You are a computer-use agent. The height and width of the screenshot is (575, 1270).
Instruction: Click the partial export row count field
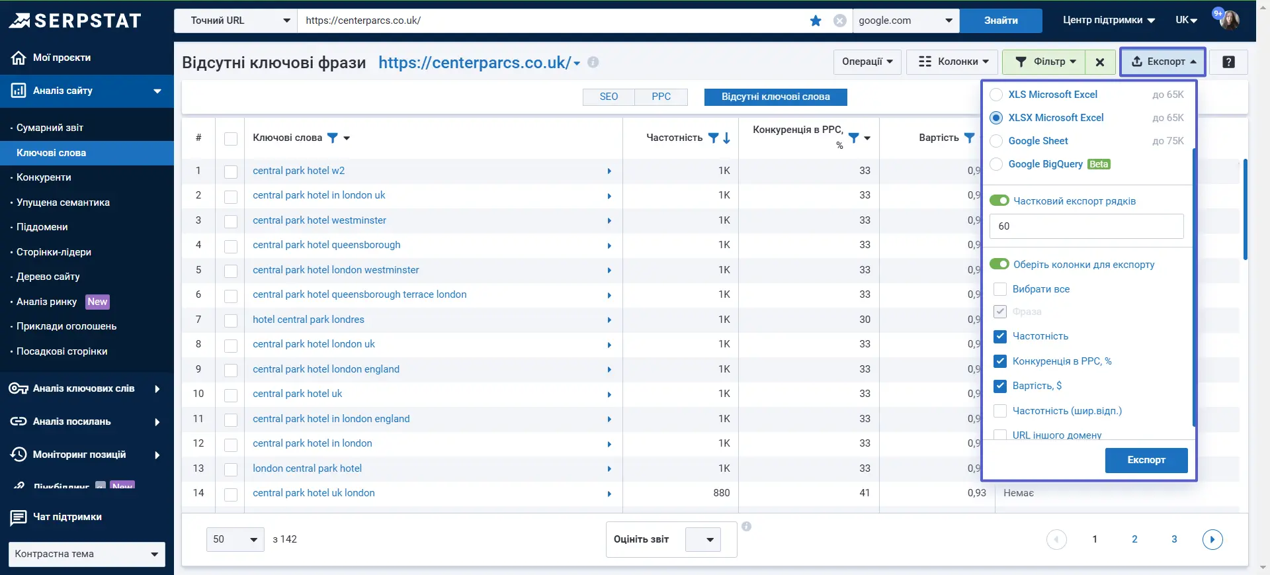(1086, 226)
